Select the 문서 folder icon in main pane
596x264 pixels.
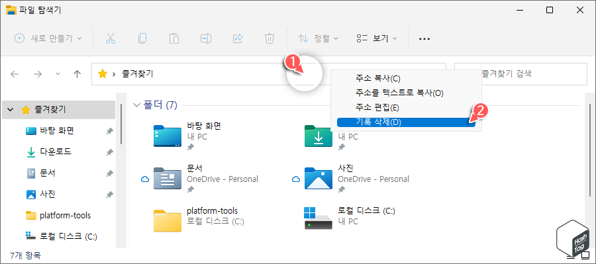[168, 178]
